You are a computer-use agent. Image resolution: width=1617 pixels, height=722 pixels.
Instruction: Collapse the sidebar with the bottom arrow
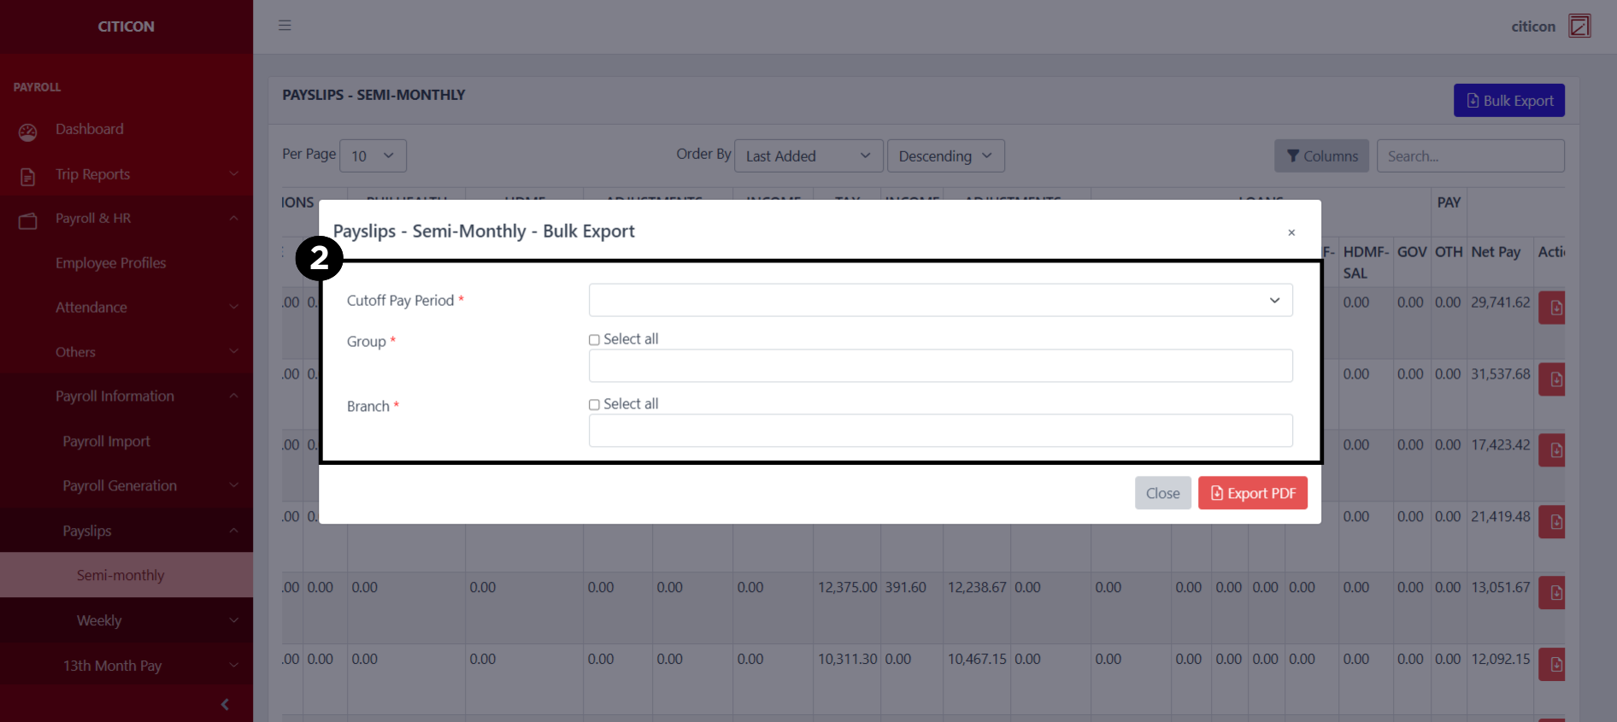225,704
